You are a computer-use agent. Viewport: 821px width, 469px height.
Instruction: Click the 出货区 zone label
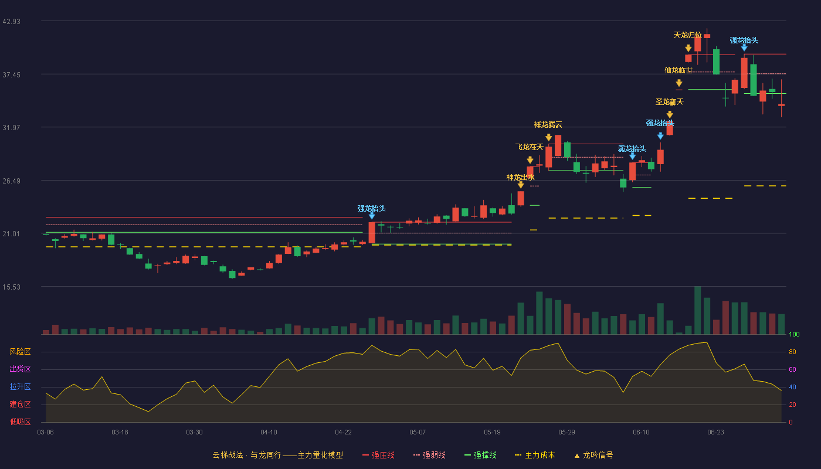click(x=20, y=369)
